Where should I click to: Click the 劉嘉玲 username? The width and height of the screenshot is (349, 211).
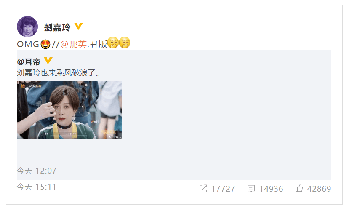pyautogui.click(x=57, y=27)
